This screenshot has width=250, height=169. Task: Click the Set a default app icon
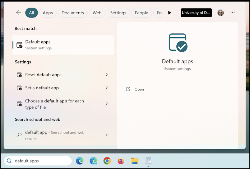click(20, 88)
